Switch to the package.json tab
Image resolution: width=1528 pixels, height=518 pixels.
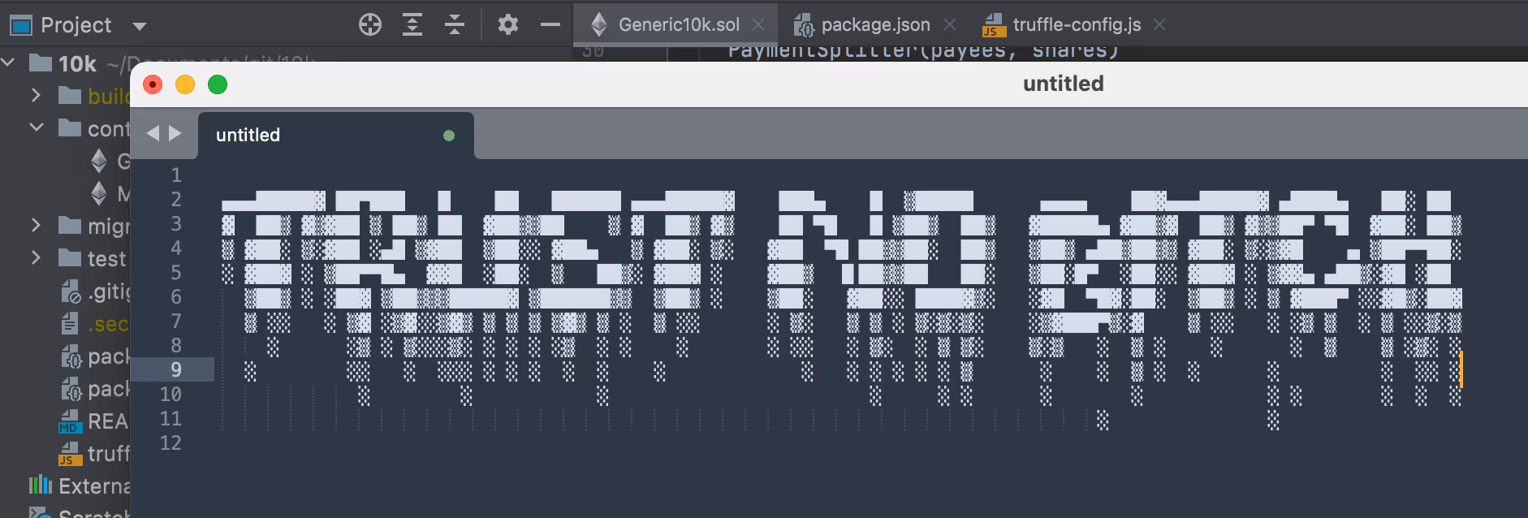click(x=874, y=25)
